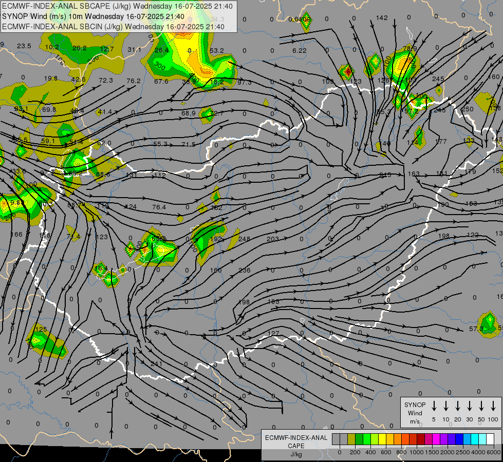Viewport: 503px width, 462px height.
Task: Click map value '166' at left
Action: (16, 235)
